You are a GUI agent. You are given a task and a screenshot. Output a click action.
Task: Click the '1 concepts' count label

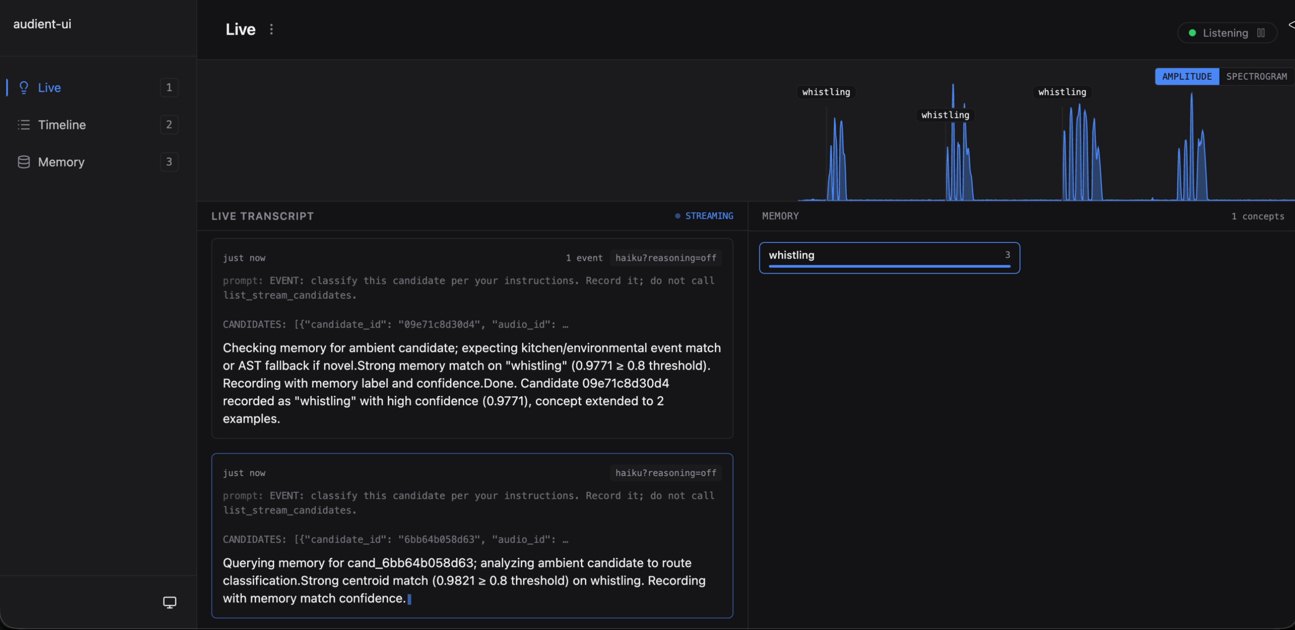click(x=1258, y=216)
